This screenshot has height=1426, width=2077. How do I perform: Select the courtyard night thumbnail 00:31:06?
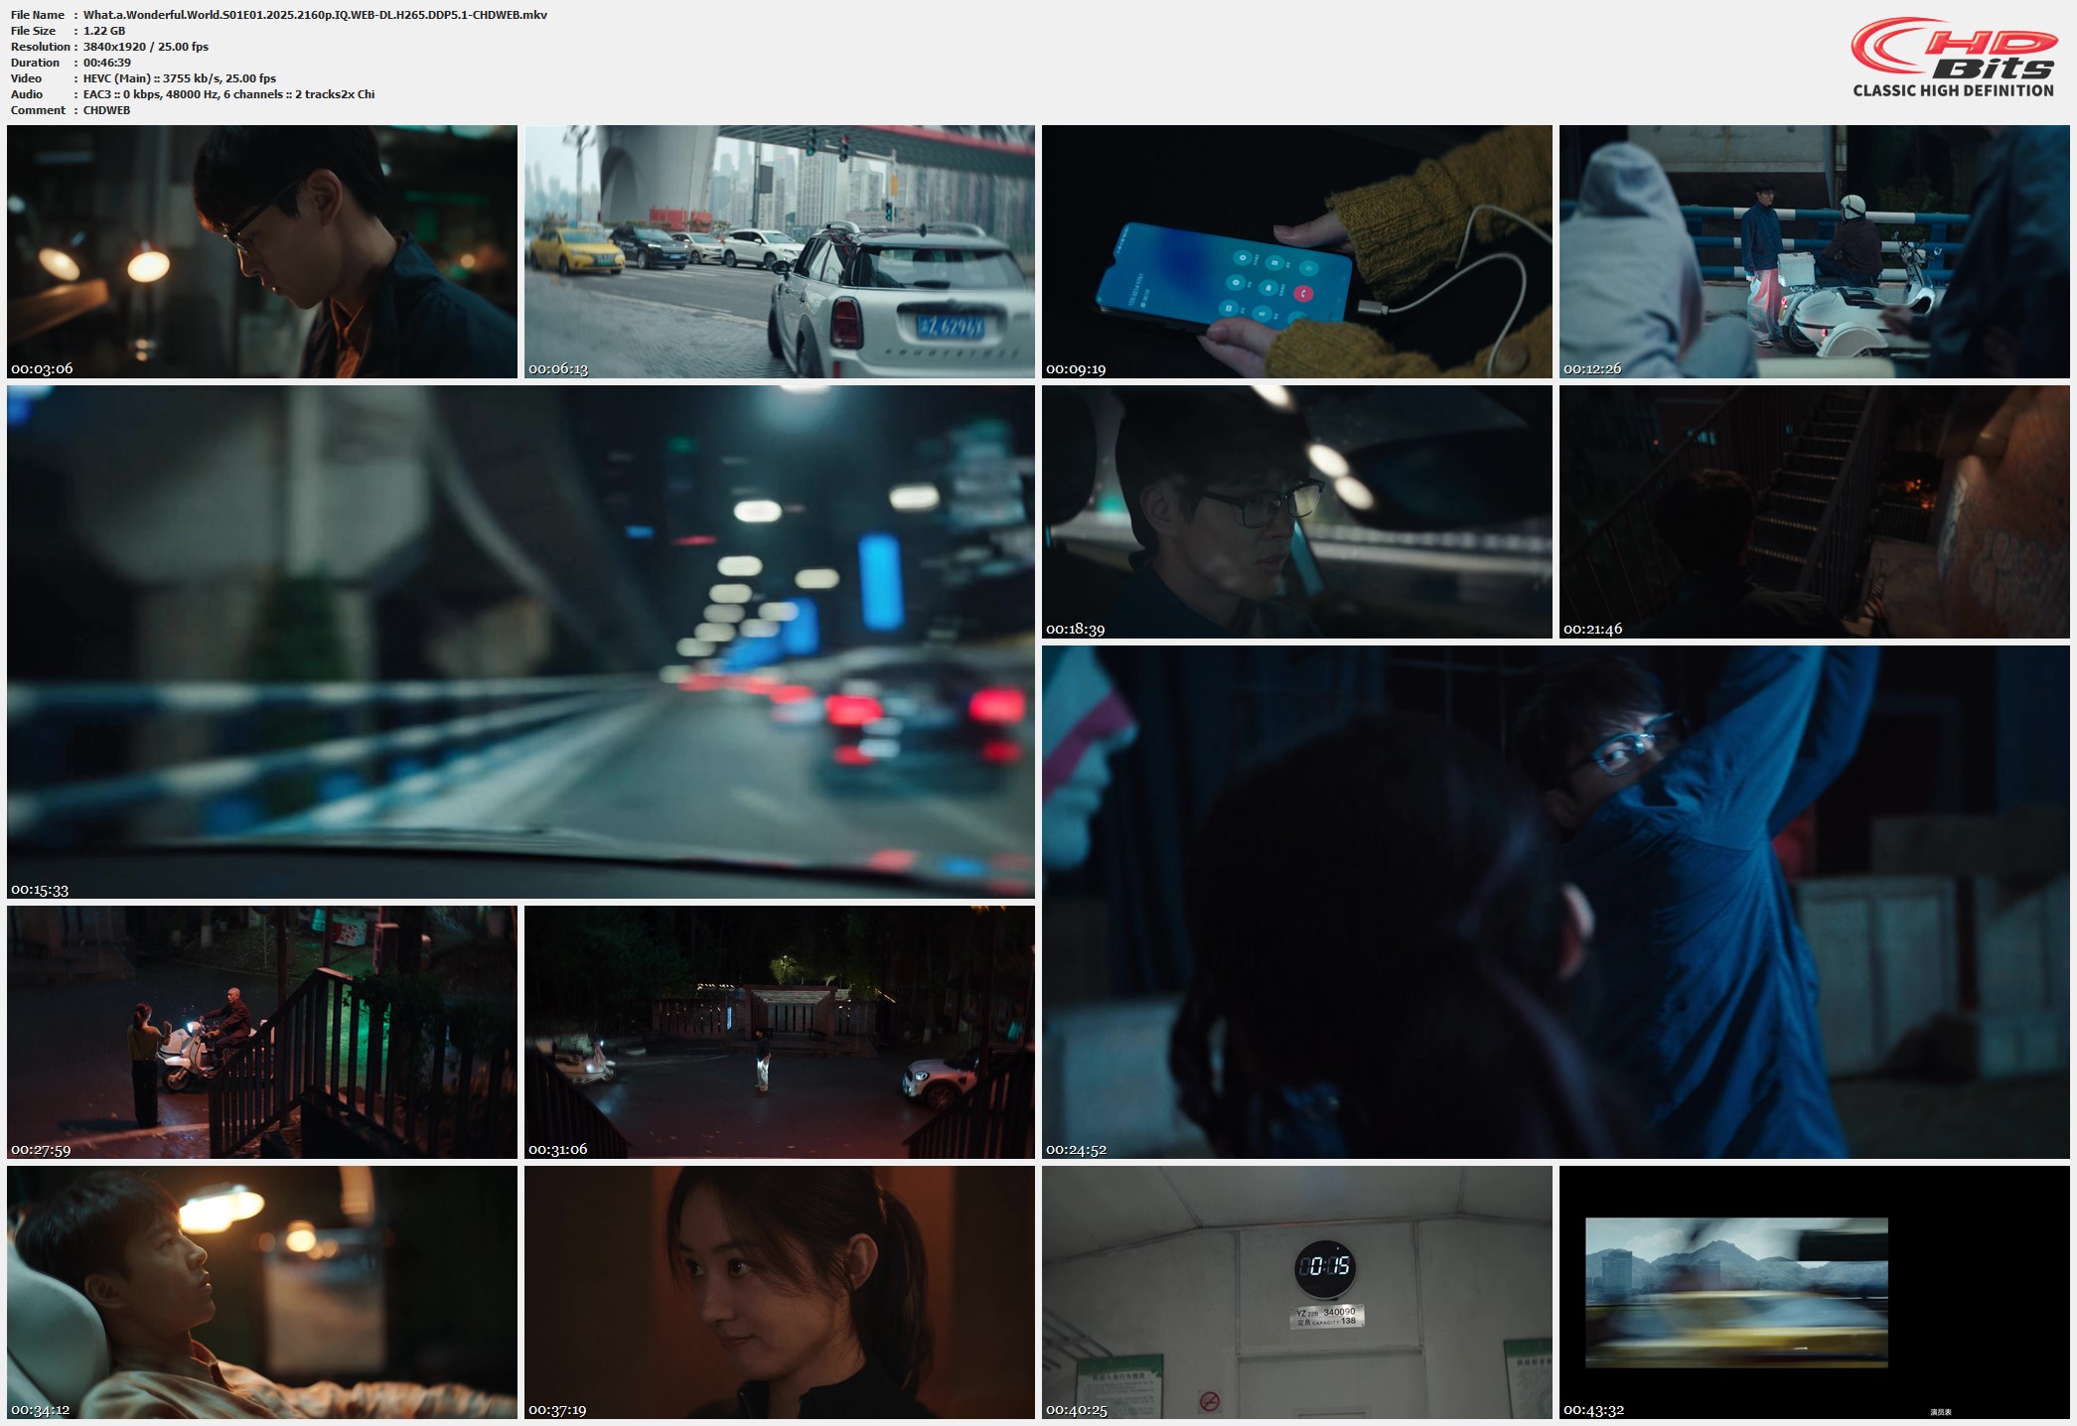click(x=780, y=1032)
